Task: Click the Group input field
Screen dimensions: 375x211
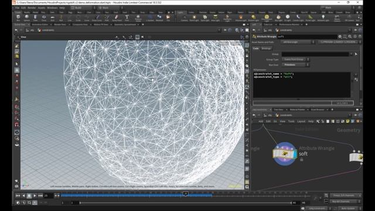Action: [315, 55]
